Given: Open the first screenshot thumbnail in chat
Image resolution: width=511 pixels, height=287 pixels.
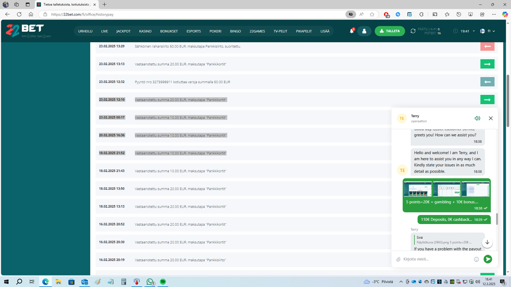Looking at the screenshot, I should click(x=418, y=189).
